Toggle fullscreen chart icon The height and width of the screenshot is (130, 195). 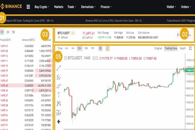[x=190, y=48]
